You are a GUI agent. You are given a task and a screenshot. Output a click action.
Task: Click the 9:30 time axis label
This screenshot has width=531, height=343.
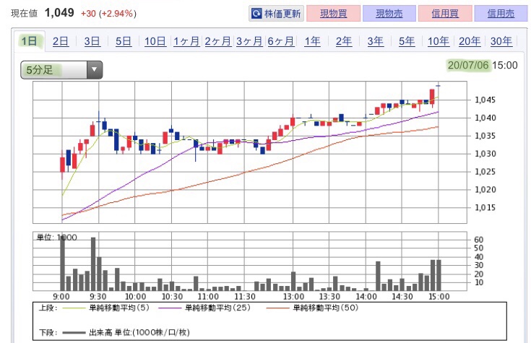[98, 297]
